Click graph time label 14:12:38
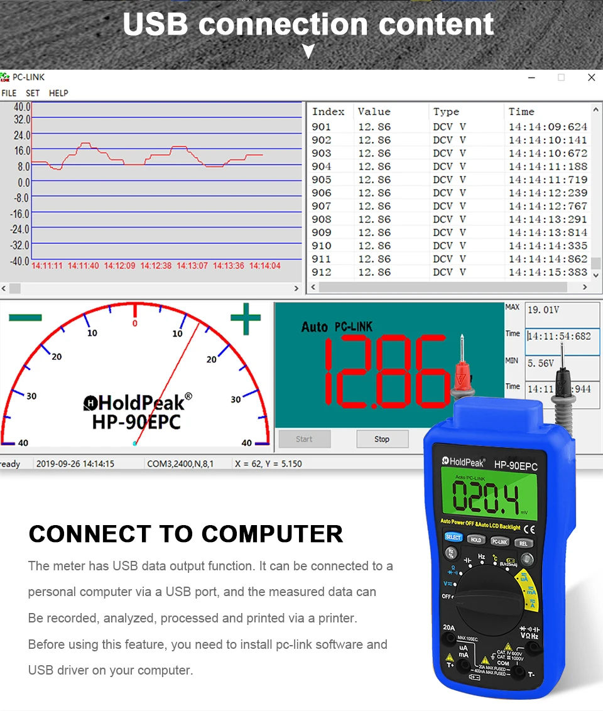 point(156,266)
